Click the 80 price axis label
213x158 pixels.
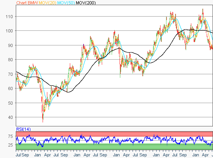11,60
